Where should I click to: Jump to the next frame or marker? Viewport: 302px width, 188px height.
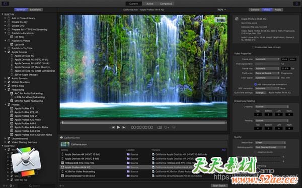point(124,127)
